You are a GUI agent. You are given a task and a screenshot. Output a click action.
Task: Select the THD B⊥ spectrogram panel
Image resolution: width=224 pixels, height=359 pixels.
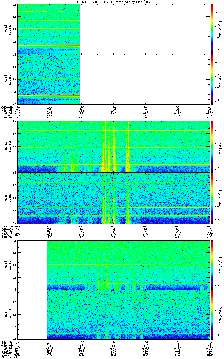click(x=114, y=146)
